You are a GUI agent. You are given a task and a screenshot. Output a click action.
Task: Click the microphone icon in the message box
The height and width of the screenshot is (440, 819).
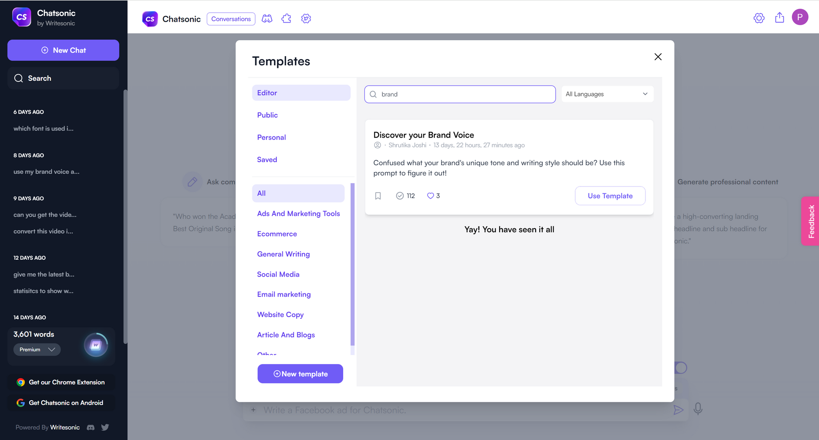point(698,409)
